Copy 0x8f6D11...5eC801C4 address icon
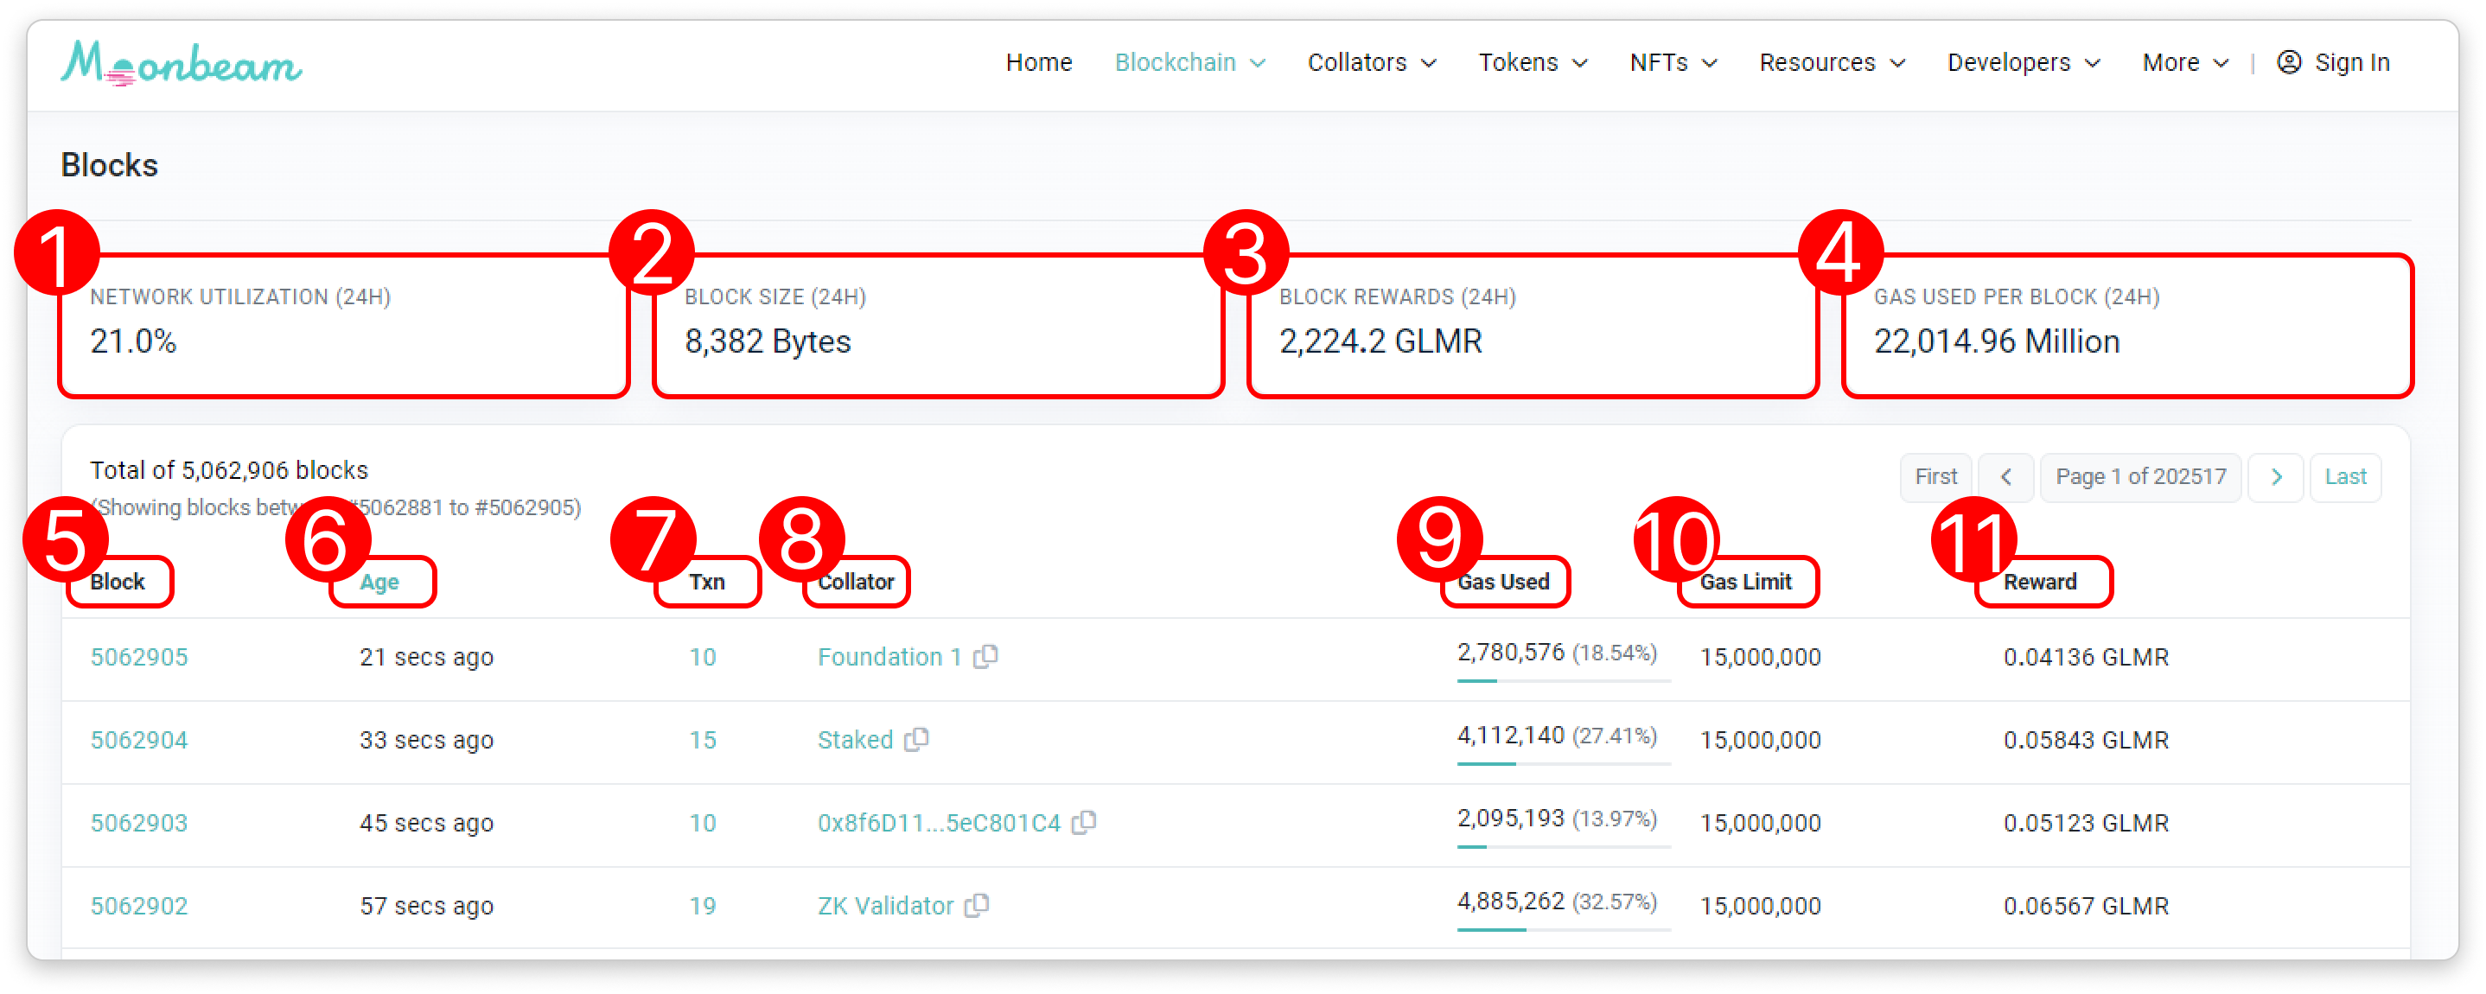 pyautogui.click(x=1085, y=822)
